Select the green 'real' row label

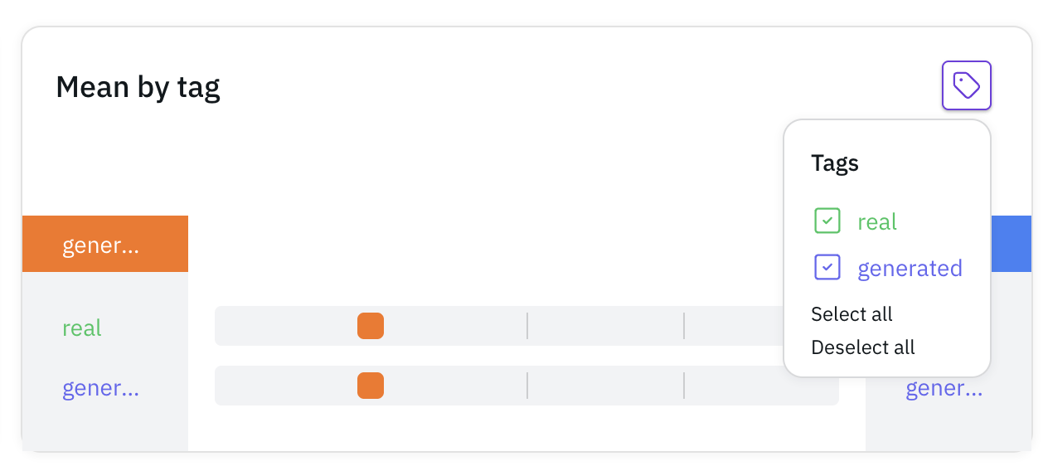[x=82, y=328]
